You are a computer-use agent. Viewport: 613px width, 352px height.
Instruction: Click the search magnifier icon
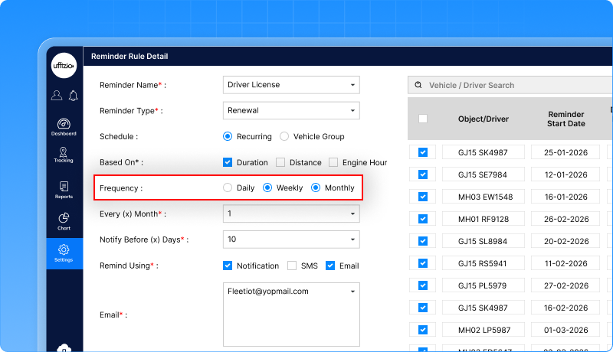pos(418,86)
